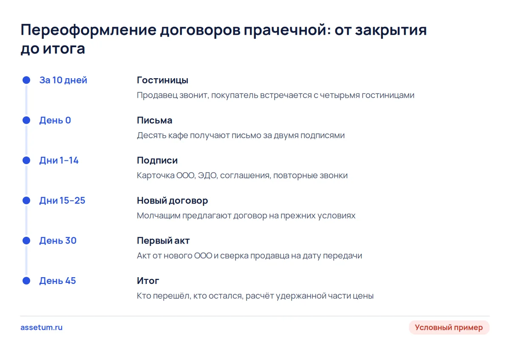510x349 pixels.
Task: Click the 'Условный пример' badge
Action: pyautogui.click(x=449, y=328)
